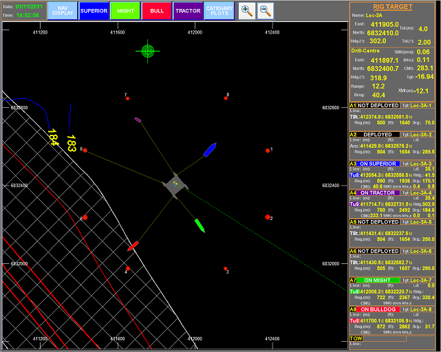Click the purple Tractor vessel on map
This screenshot has width=441, height=352.
(138, 120)
